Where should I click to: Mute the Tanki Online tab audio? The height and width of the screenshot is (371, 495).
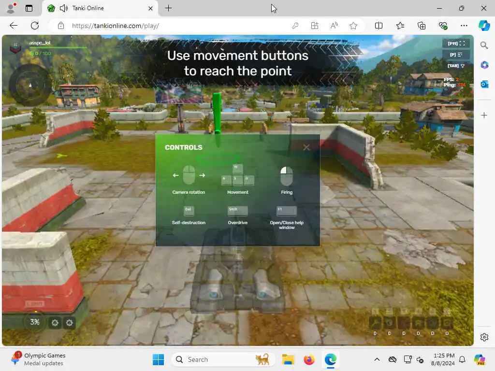click(63, 8)
